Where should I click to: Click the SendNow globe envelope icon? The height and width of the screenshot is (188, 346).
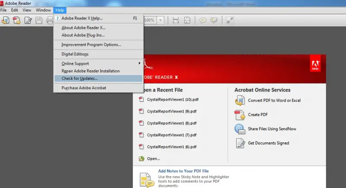coord(240,129)
